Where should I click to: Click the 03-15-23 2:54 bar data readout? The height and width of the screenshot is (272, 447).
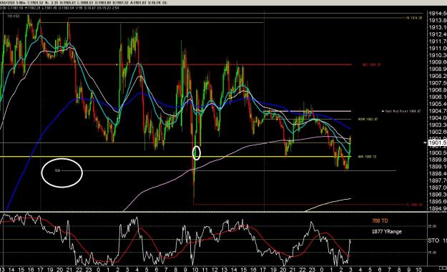[x=108, y=8]
